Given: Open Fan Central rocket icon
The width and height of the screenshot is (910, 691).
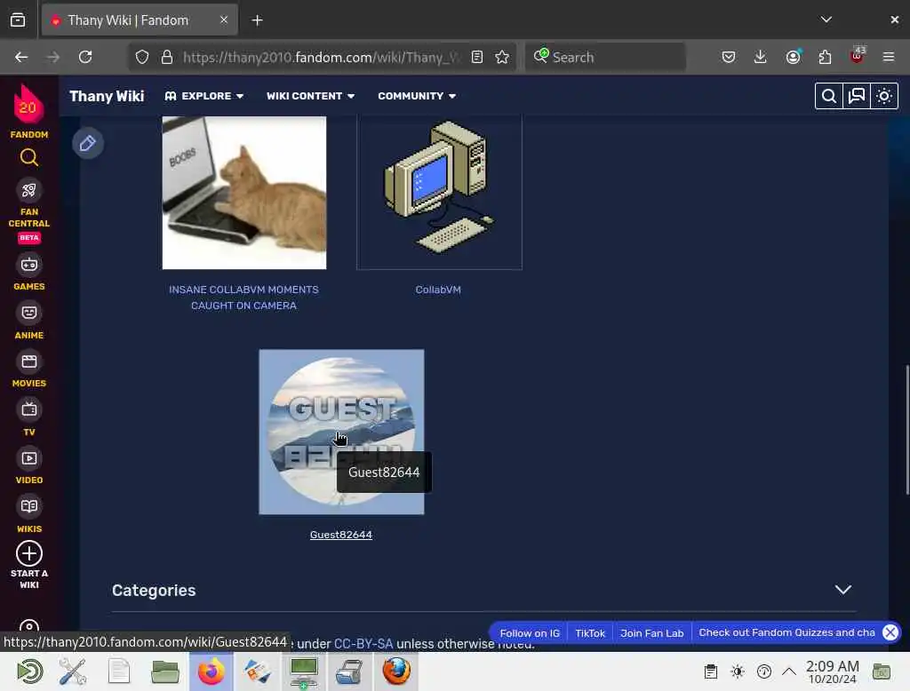Looking at the screenshot, I should click(x=29, y=190).
